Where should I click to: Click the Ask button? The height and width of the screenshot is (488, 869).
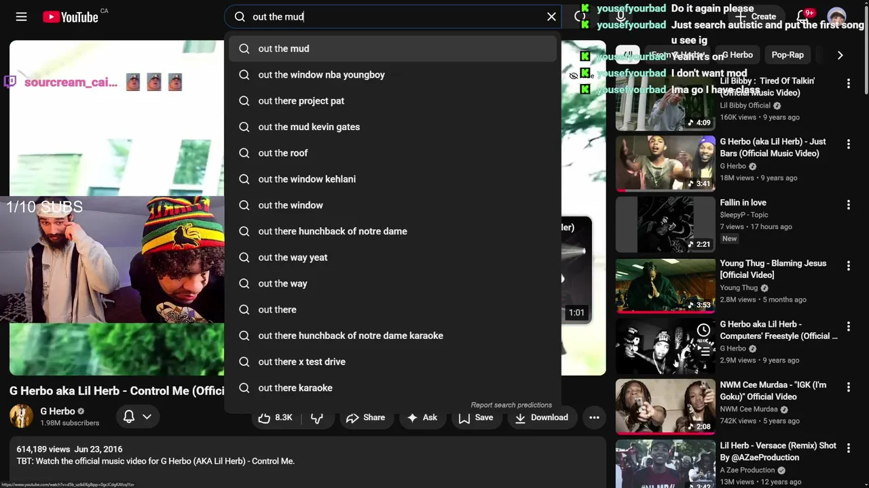click(422, 418)
